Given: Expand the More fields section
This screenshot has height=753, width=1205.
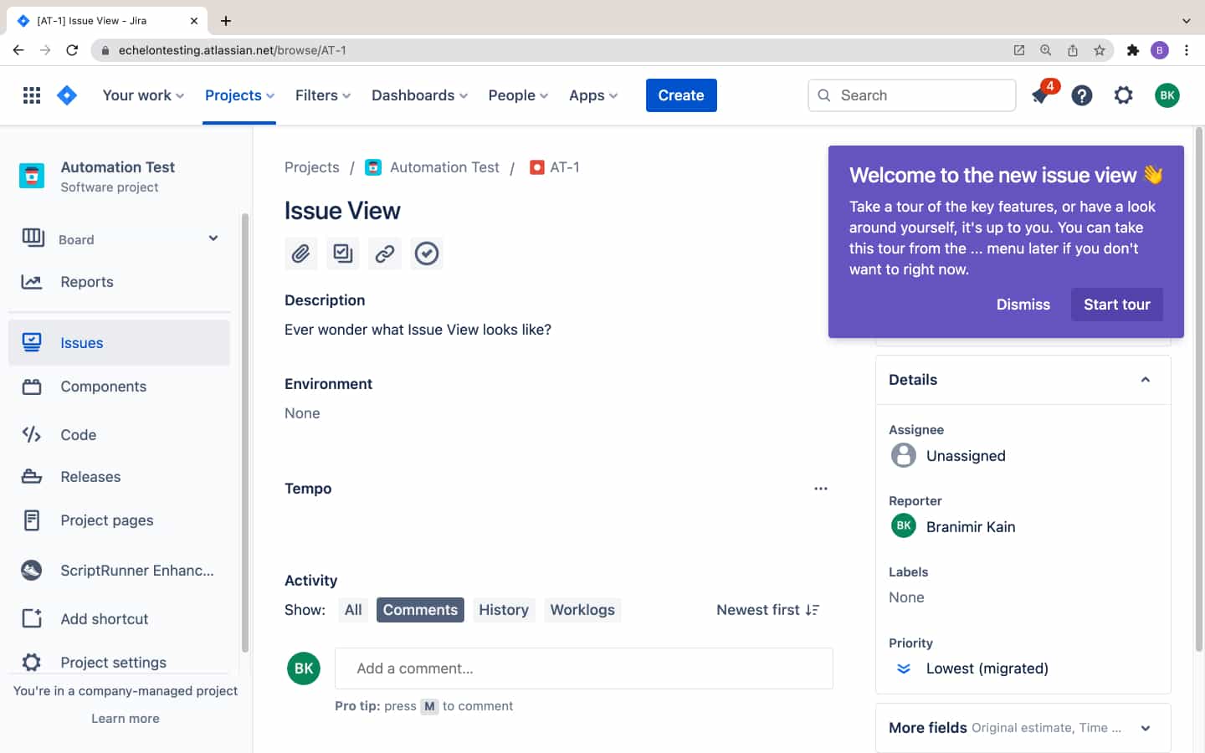Looking at the screenshot, I should point(1145,727).
